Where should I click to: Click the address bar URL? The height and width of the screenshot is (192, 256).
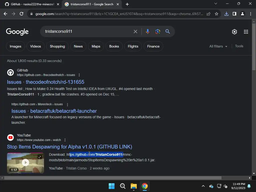tap(119, 14)
